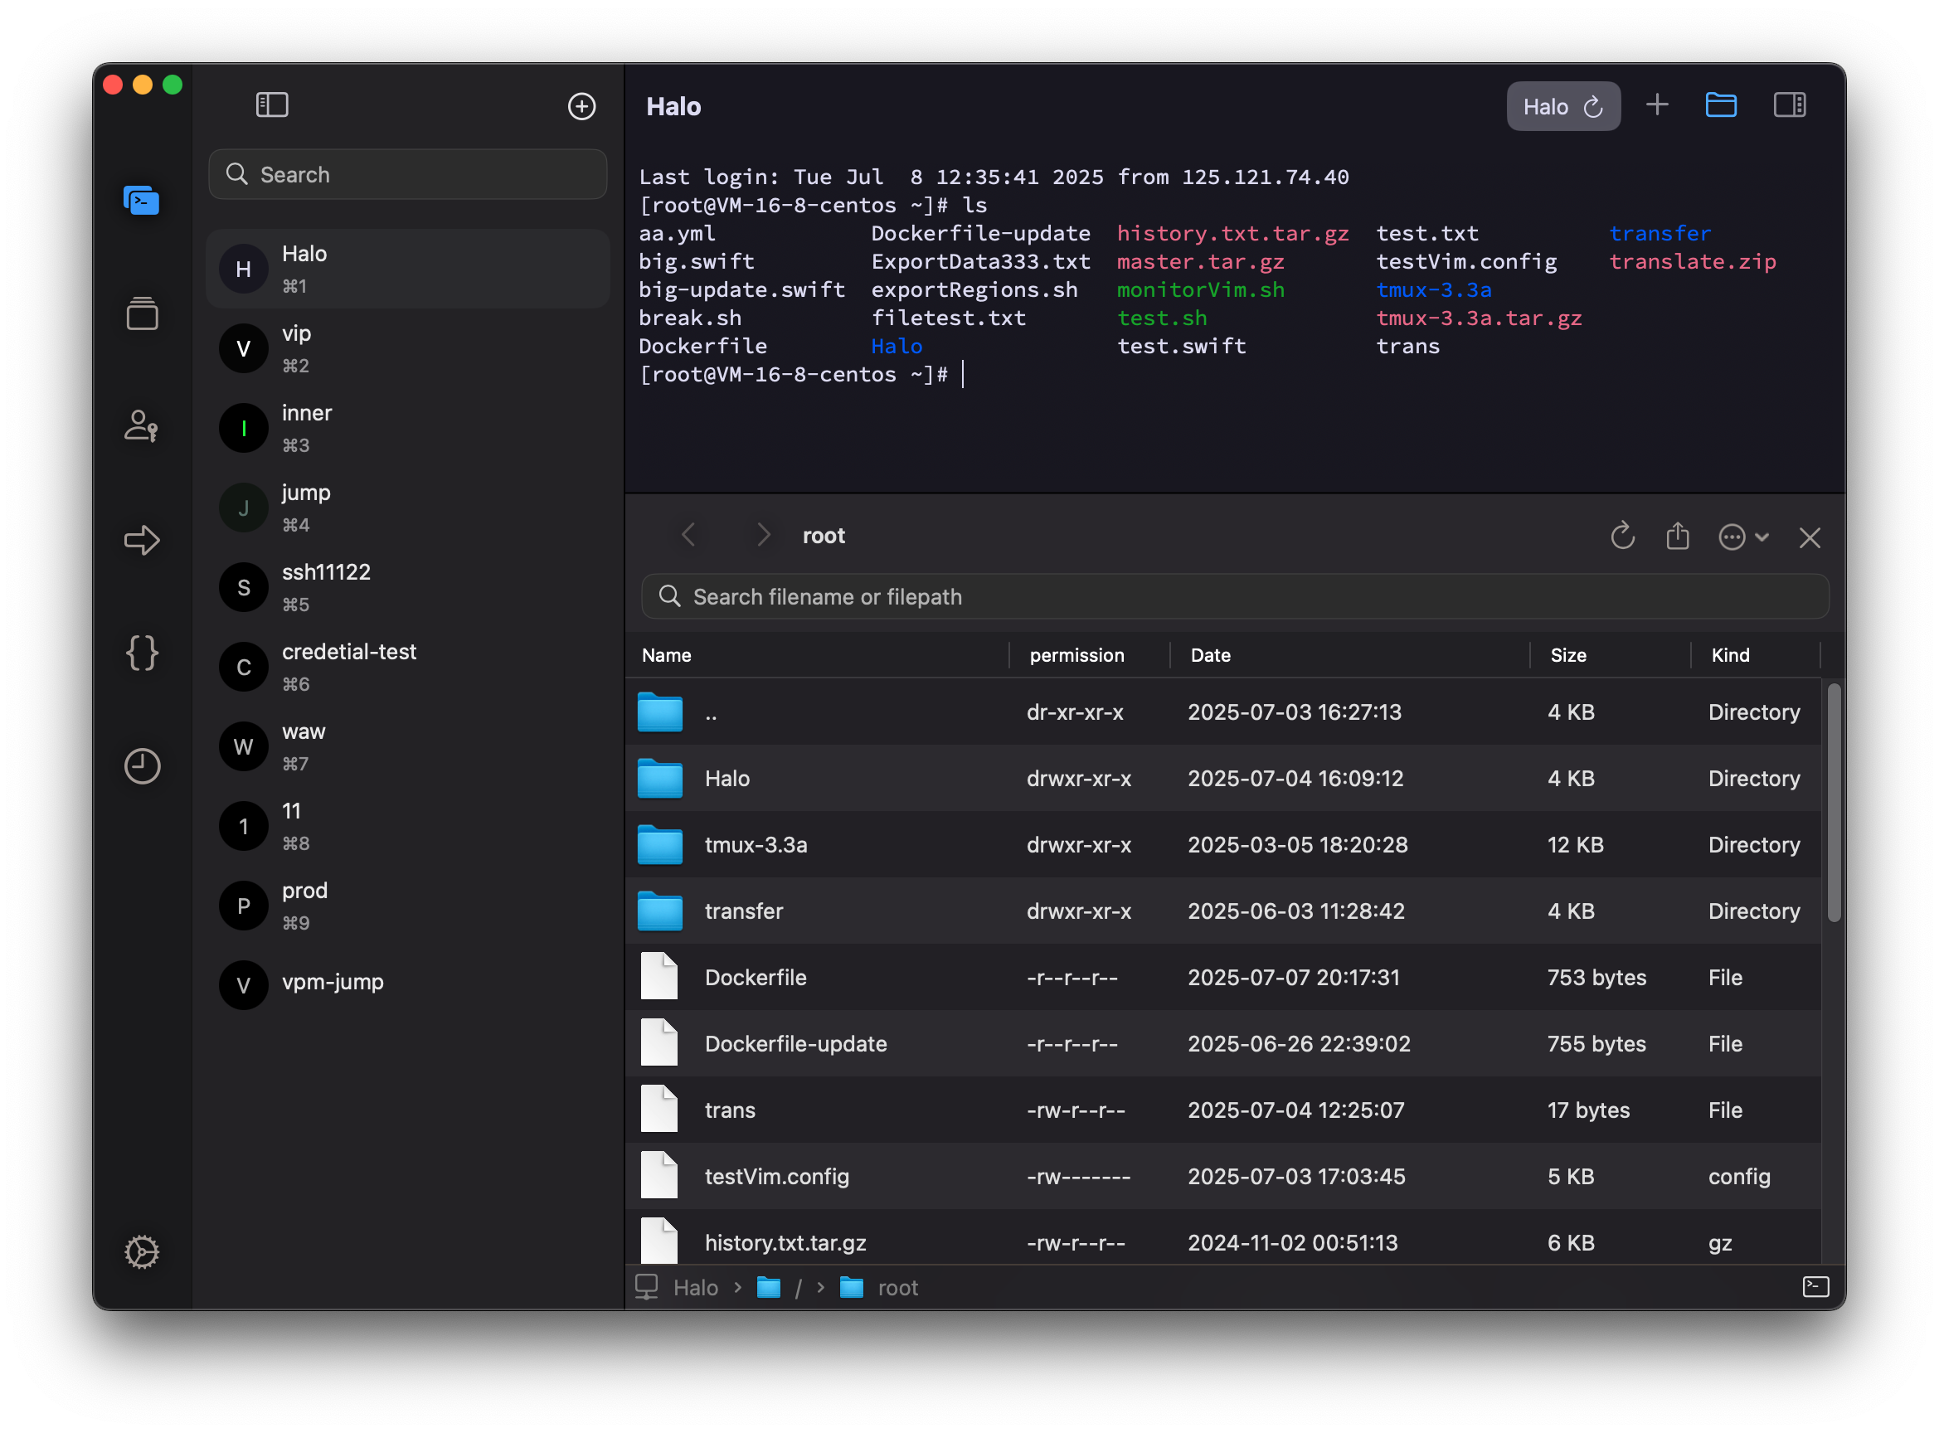The height and width of the screenshot is (1433, 1939).
Task: Navigate back with left chevron
Action: pyautogui.click(x=689, y=535)
